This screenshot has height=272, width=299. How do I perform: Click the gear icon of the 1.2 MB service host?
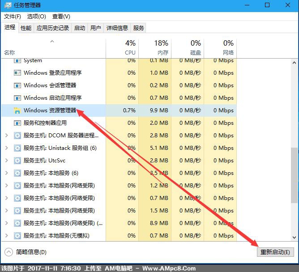click(x=17, y=186)
